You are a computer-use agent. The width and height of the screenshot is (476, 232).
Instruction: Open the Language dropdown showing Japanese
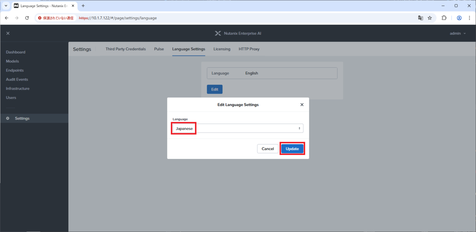click(238, 128)
